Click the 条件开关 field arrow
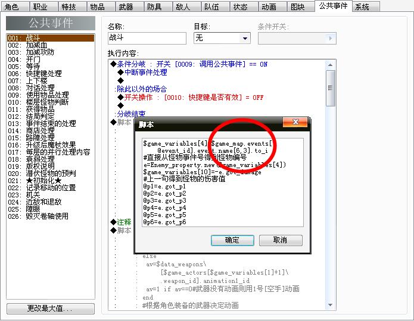The width and height of the screenshot is (414, 321). tap(330, 39)
